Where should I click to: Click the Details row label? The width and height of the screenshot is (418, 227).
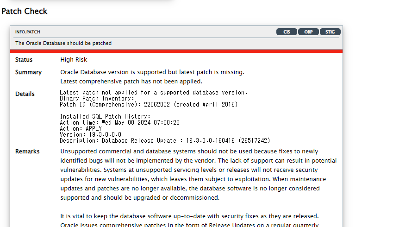(x=25, y=94)
